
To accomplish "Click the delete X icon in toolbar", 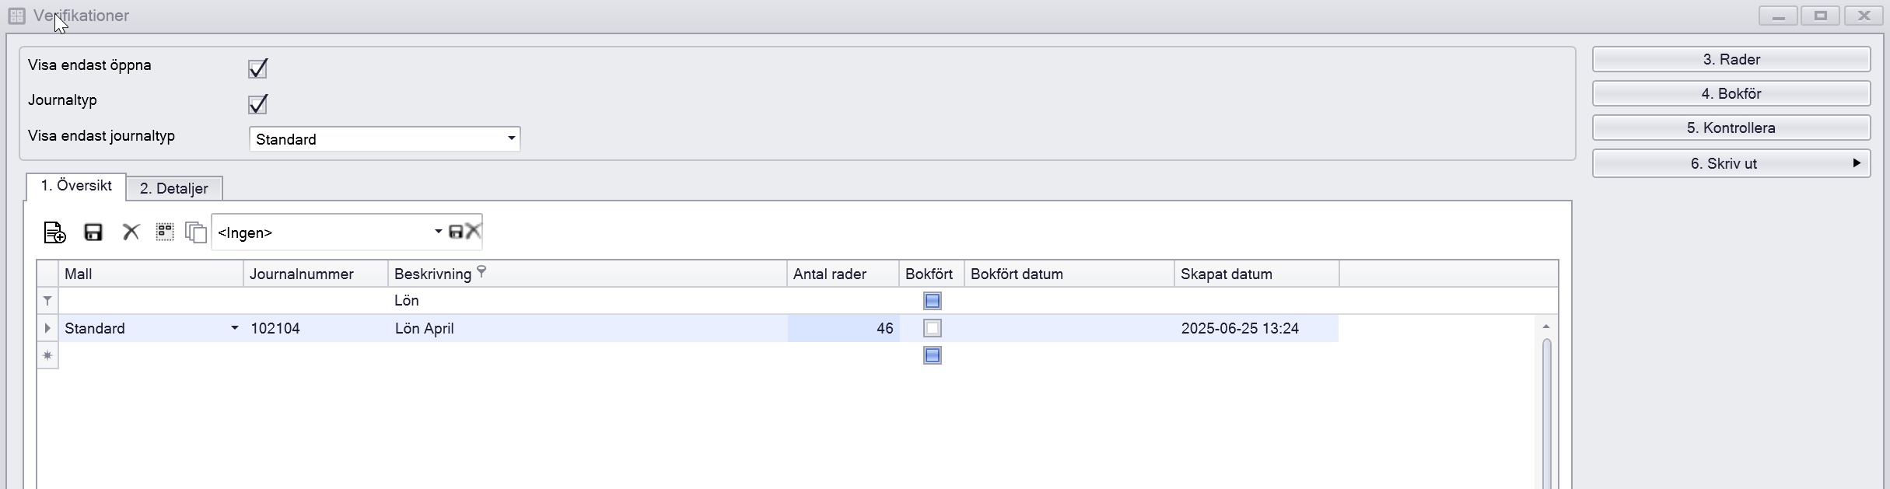I will (131, 232).
